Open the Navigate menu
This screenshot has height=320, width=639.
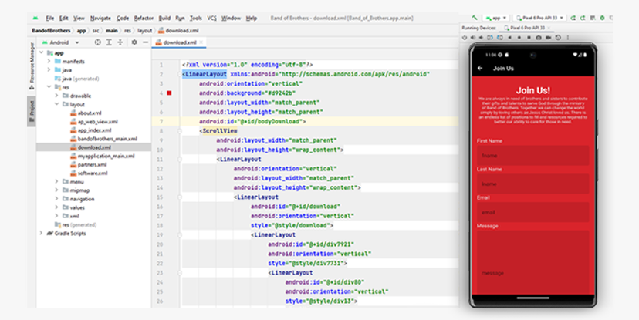100,18
